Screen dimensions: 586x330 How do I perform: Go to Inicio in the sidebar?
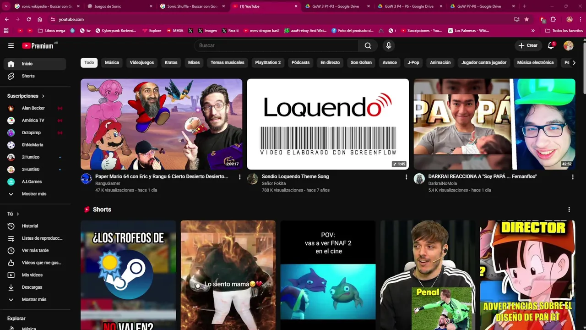[x=35, y=64]
